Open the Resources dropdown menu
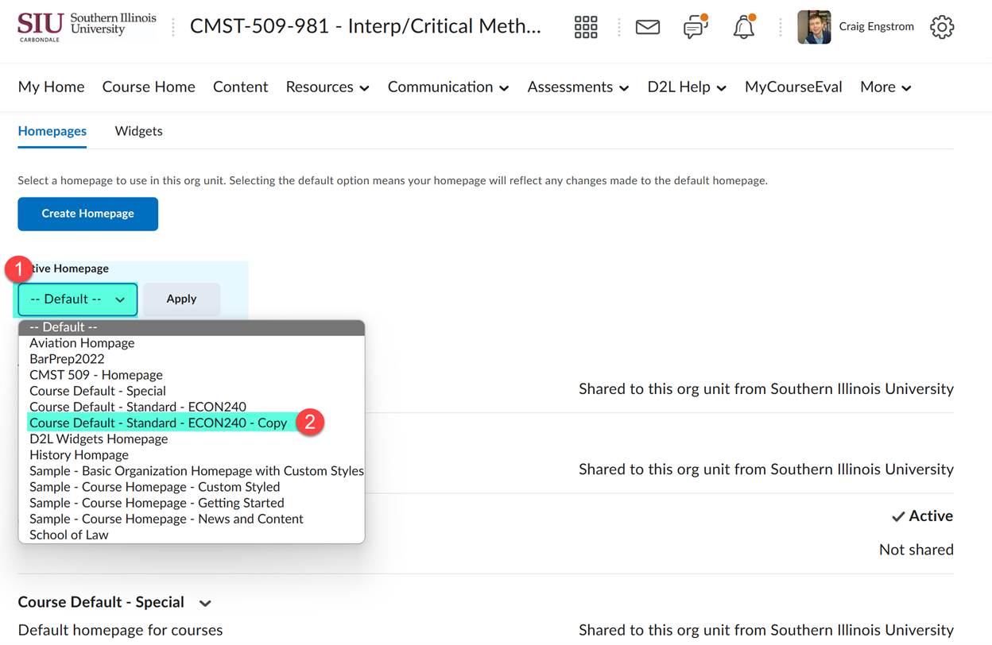The height and width of the screenshot is (645, 992). pyautogui.click(x=327, y=87)
